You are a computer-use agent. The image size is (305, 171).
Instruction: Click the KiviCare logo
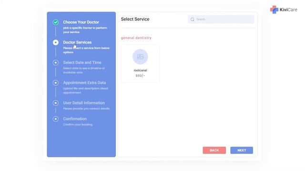[x=284, y=9]
